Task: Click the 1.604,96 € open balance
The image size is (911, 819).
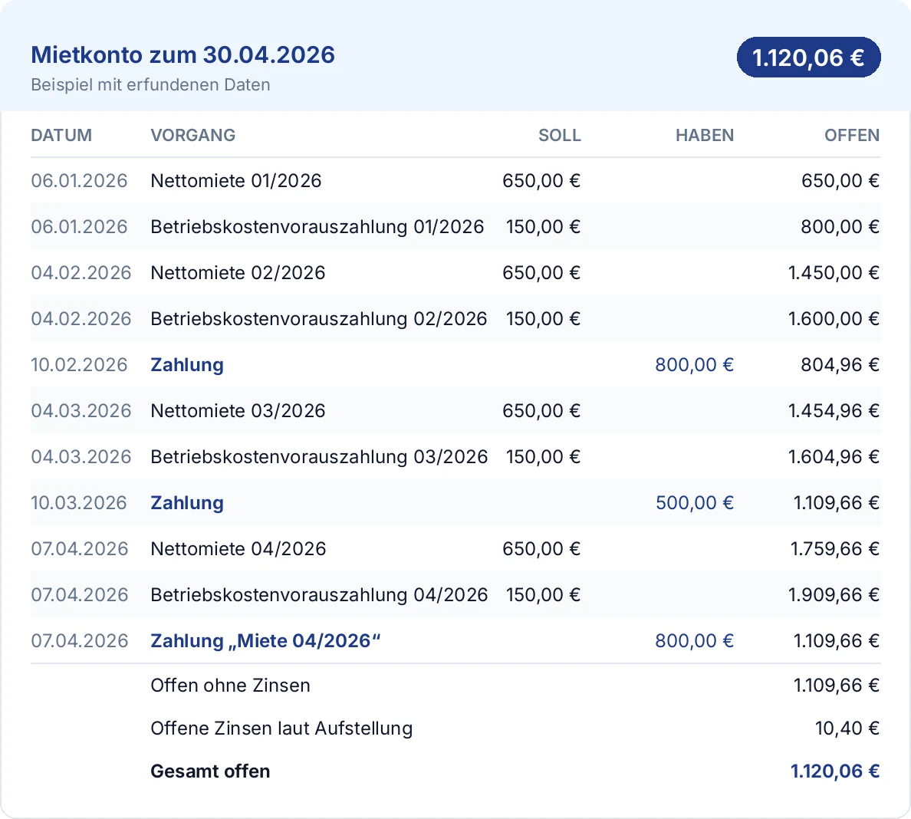Action: (x=834, y=456)
